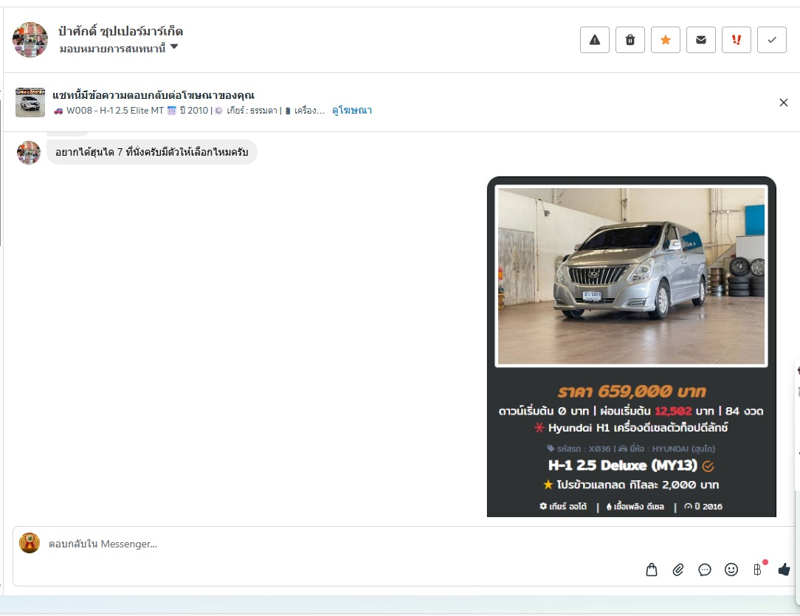Screen dimensions: 800x616
Task: Mark conversation as unread with envelope icon
Action: click(701, 40)
